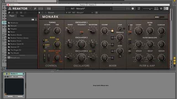
Task: Open the left none dropdown under XY pad
Action: 9,97
